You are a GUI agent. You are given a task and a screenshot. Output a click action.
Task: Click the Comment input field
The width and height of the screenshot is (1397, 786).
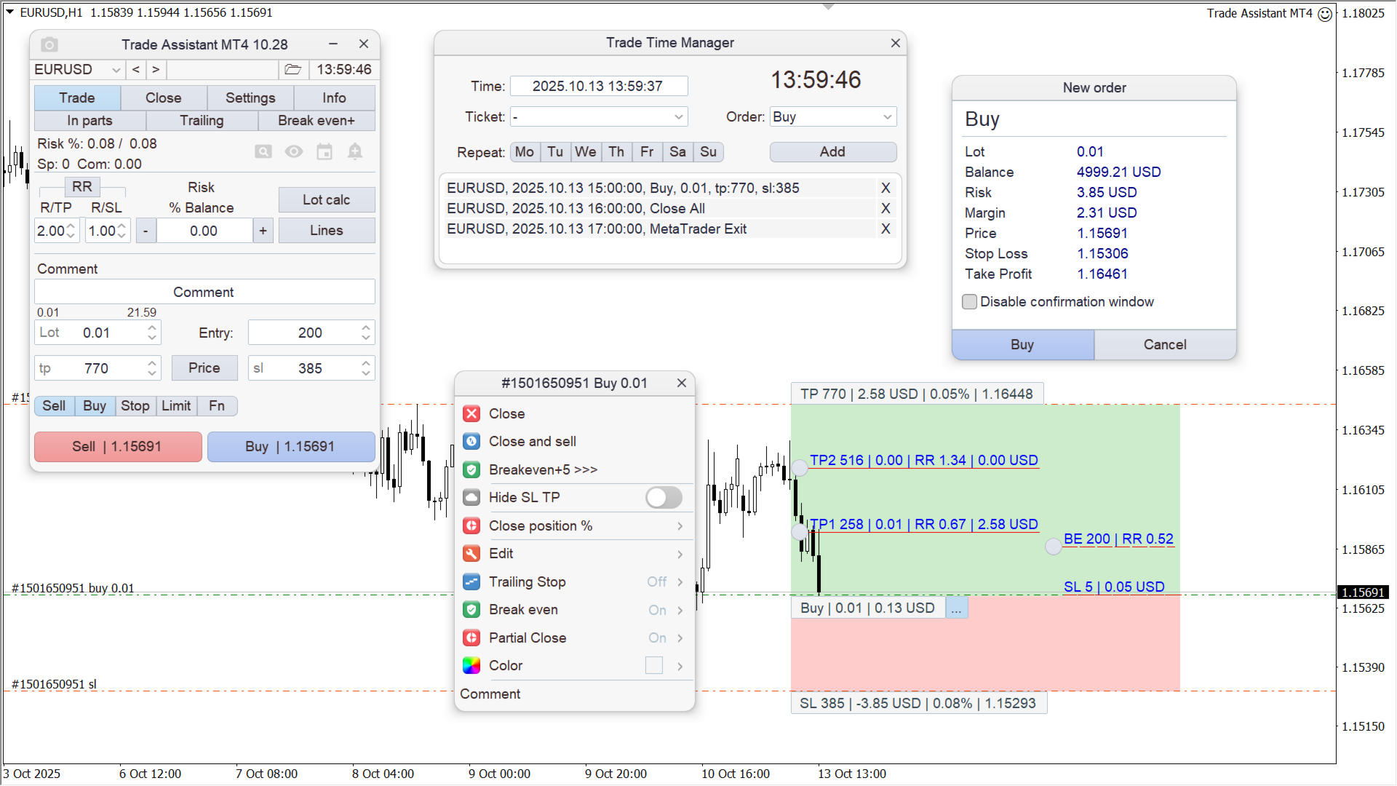[x=204, y=293]
